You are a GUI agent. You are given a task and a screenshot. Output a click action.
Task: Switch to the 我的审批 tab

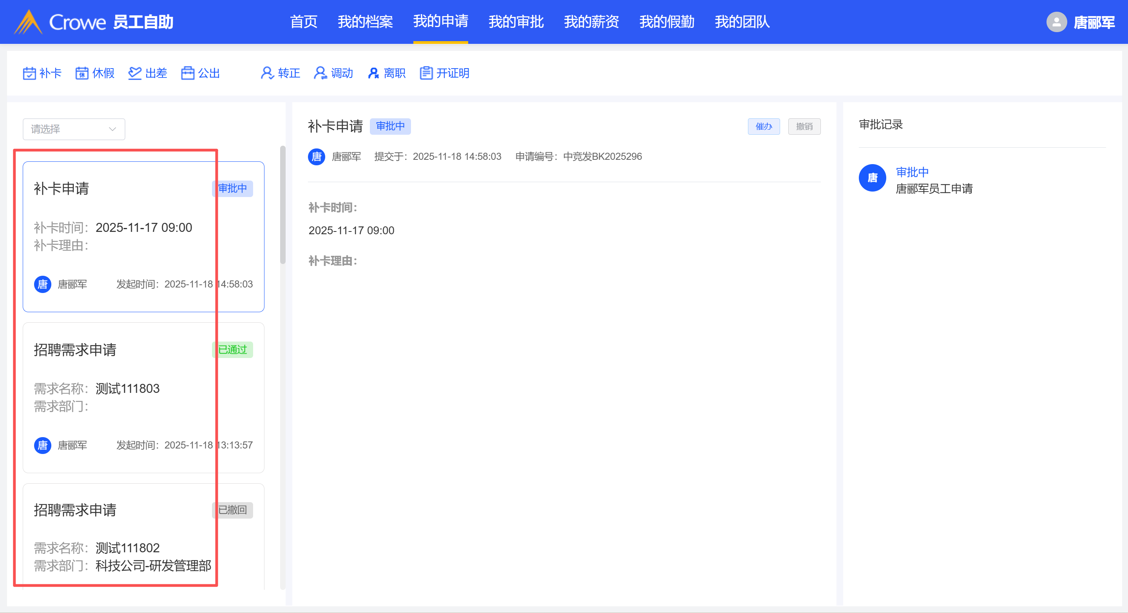coord(516,22)
